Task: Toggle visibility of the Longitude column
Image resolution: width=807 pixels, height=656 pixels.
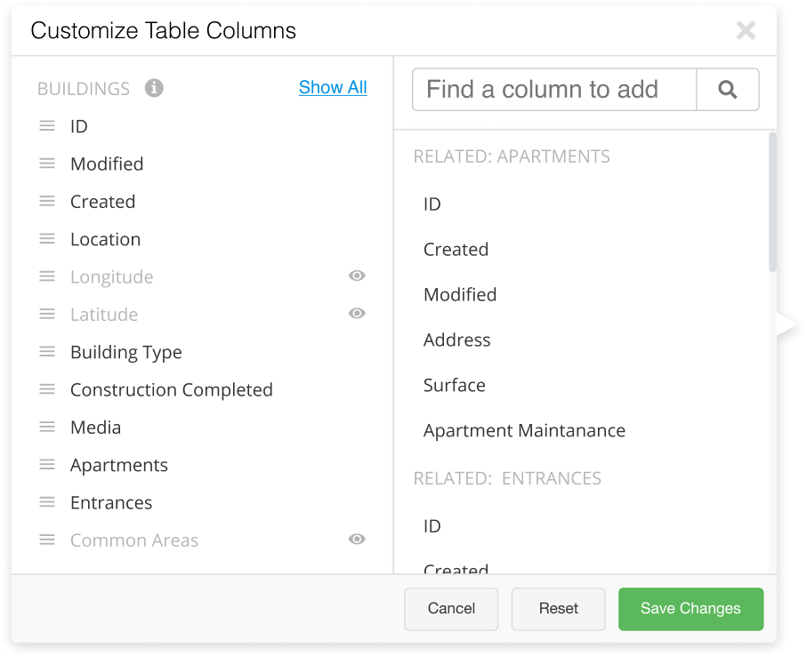Action: click(356, 276)
